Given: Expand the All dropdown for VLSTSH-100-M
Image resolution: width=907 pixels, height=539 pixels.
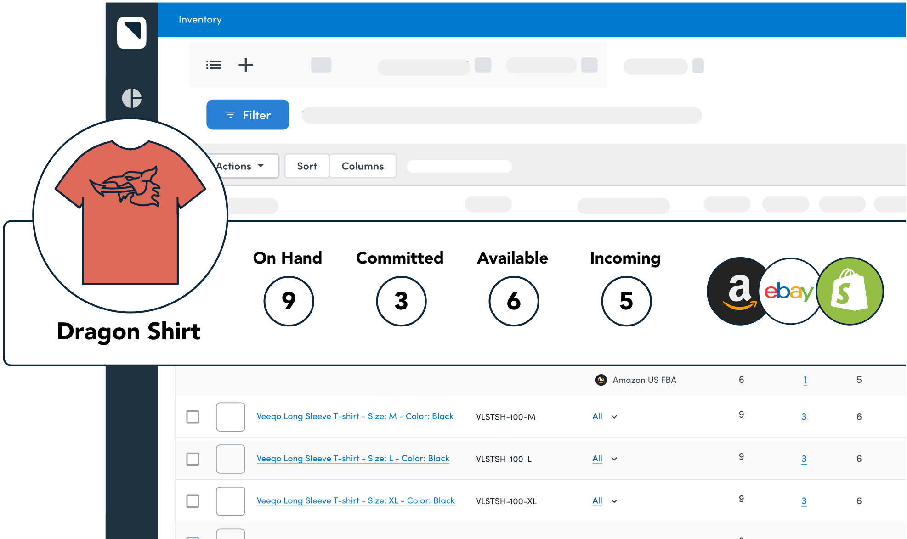Looking at the screenshot, I should pos(614,417).
